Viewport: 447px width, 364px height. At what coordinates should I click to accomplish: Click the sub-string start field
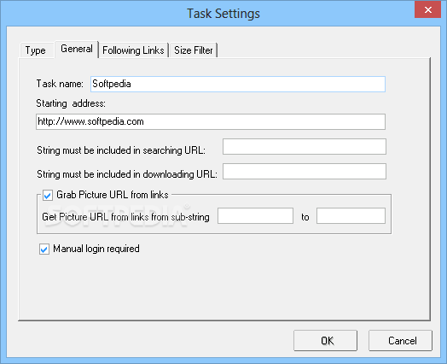[255, 216]
